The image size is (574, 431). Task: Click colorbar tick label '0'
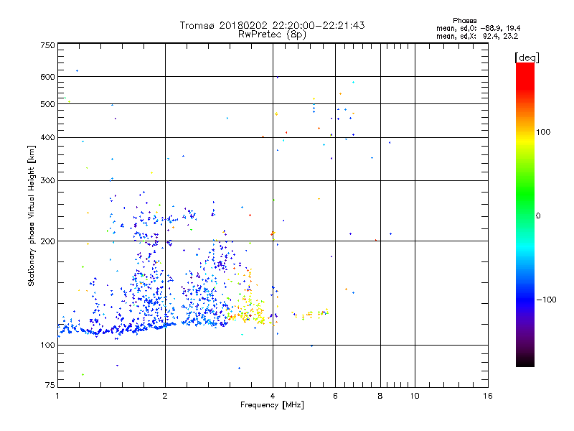pyautogui.click(x=538, y=216)
